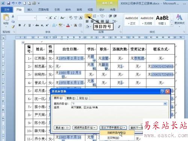
Task: Open the 文件 tab
Action: click(x=7, y=10)
